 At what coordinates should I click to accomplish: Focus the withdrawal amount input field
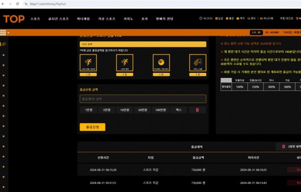143,99
